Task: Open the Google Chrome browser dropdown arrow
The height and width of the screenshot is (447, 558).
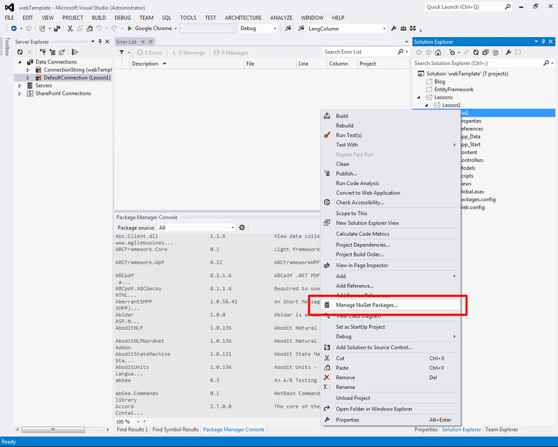Action: coord(176,29)
